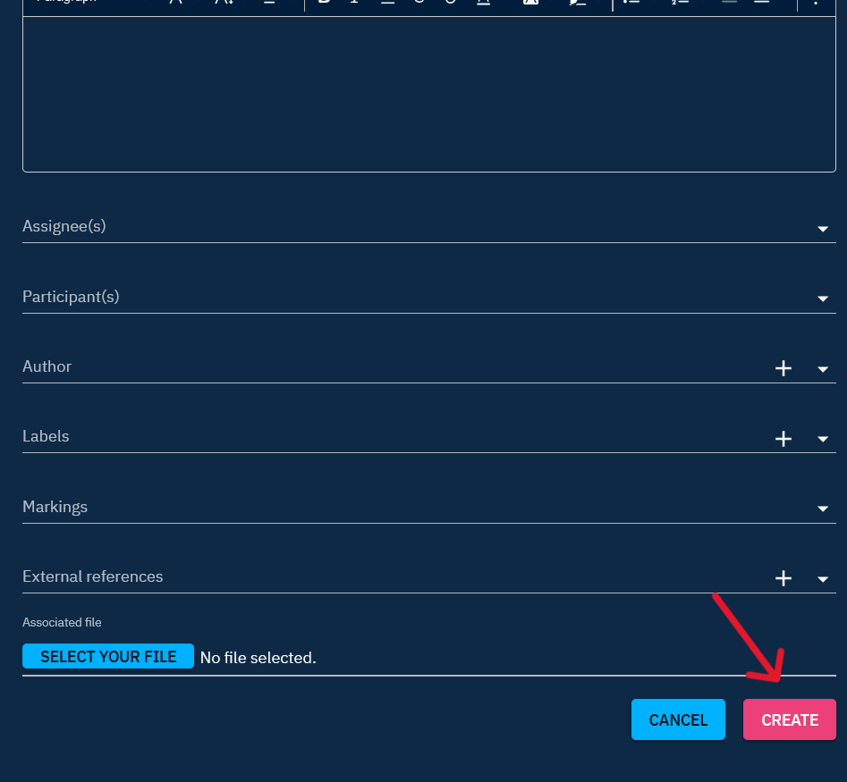Open the Author dropdown arrow
847x782 pixels.
tap(823, 369)
